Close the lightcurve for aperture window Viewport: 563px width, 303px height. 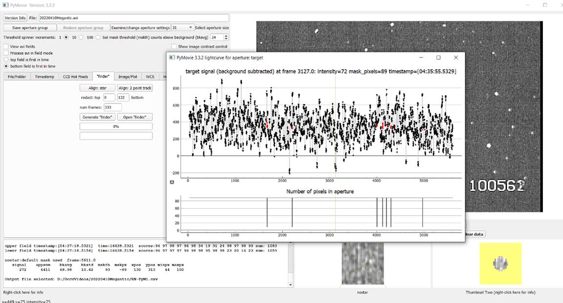coord(455,58)
